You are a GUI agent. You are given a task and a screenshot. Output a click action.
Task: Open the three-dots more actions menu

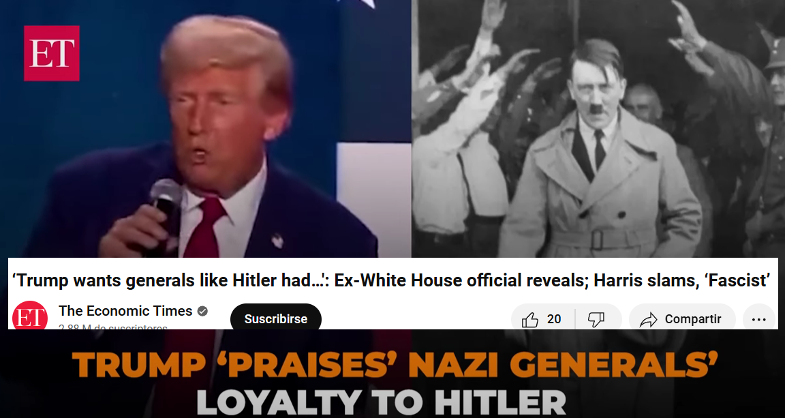[x=759, y=319]
